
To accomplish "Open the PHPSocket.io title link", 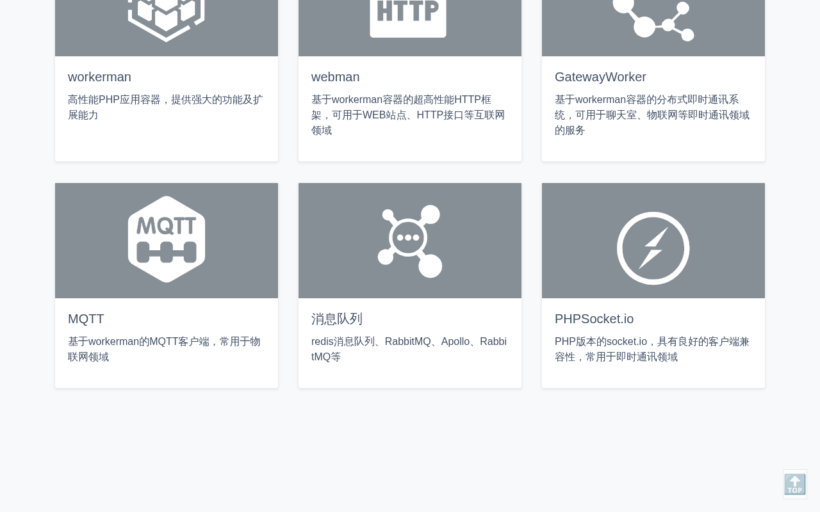I will 594,319.
